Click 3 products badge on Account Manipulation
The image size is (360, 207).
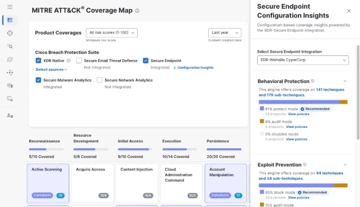[220, 195]
